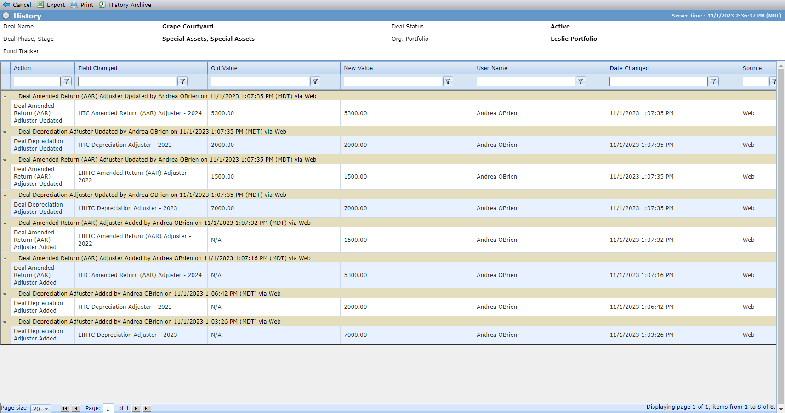Focus the Action filter text box
The width and height of the screenshot is (785, 413).
tap(37, 81)
